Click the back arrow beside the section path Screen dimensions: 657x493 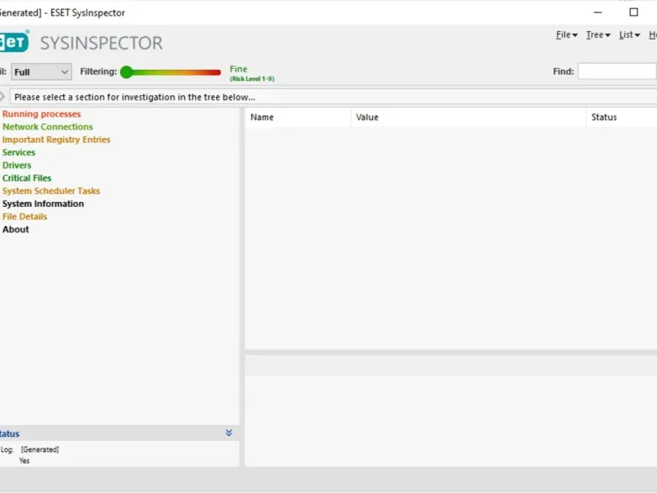(x=2, y=97)
